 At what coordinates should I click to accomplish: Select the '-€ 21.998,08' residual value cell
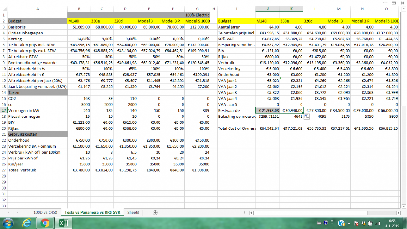pyautogui.click(x=268, y=110)
